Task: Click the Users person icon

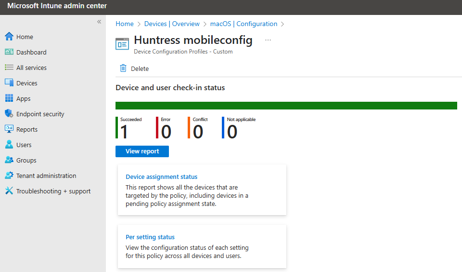Action: pos(9,144)
